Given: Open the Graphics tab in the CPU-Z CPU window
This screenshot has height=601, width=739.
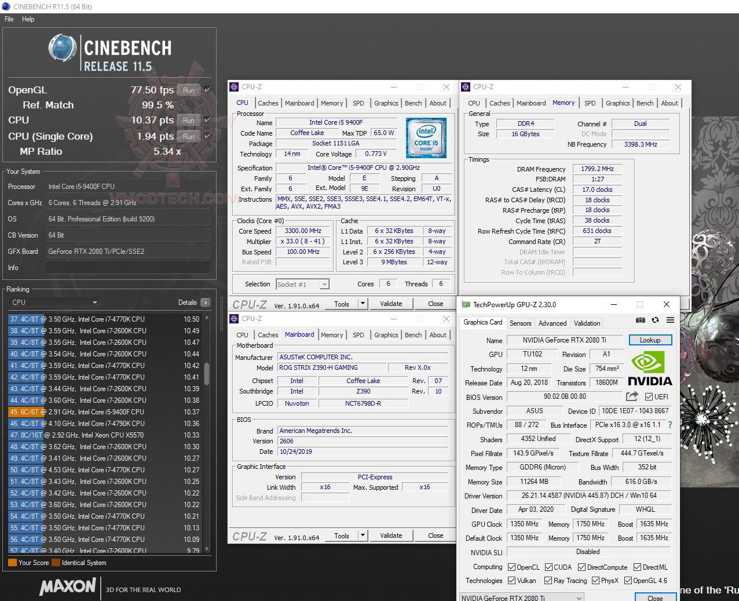Looking at the screenshot, I should [386, 103].
